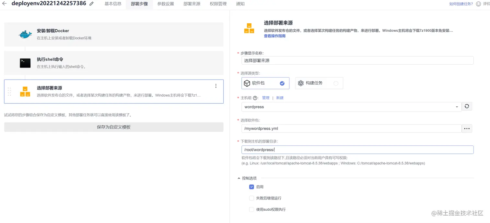
Task: Click the 新建 link for host group
Action: [x=280, y=98]
